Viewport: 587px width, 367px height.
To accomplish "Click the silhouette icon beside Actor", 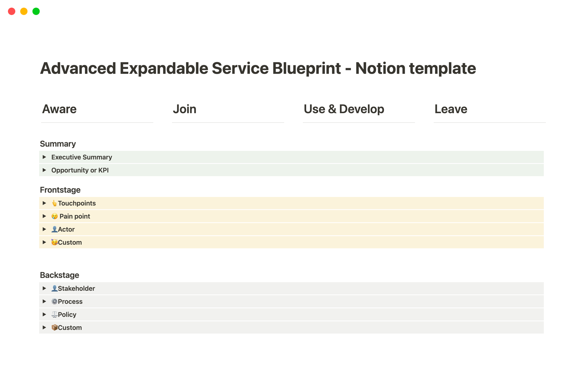I will pyautogui.click(x=54, y=229).
